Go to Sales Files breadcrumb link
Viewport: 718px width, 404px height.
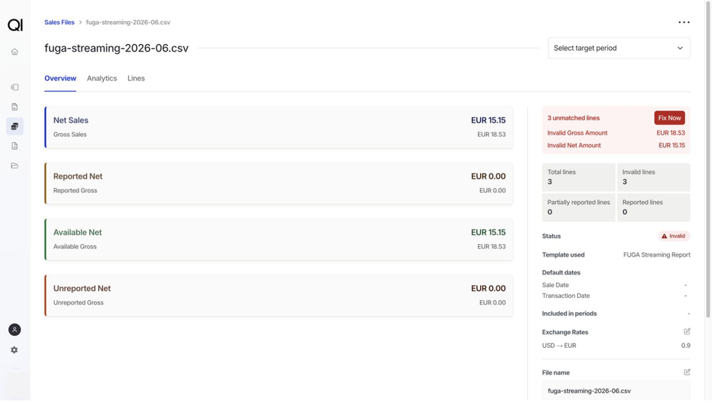coord(59,22)
